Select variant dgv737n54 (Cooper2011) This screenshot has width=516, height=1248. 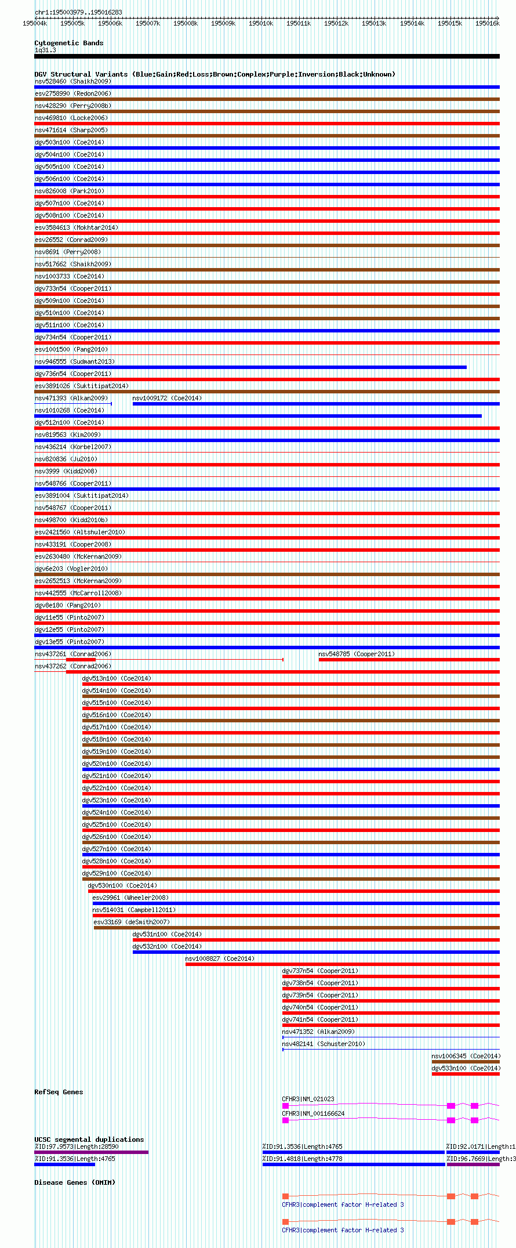pos(320,971)
